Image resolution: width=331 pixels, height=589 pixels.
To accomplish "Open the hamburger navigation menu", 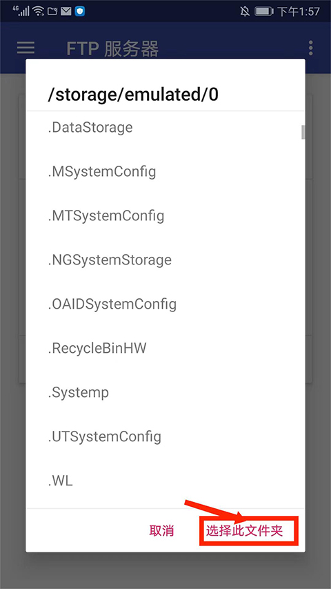I will click(x=26, y=48).
